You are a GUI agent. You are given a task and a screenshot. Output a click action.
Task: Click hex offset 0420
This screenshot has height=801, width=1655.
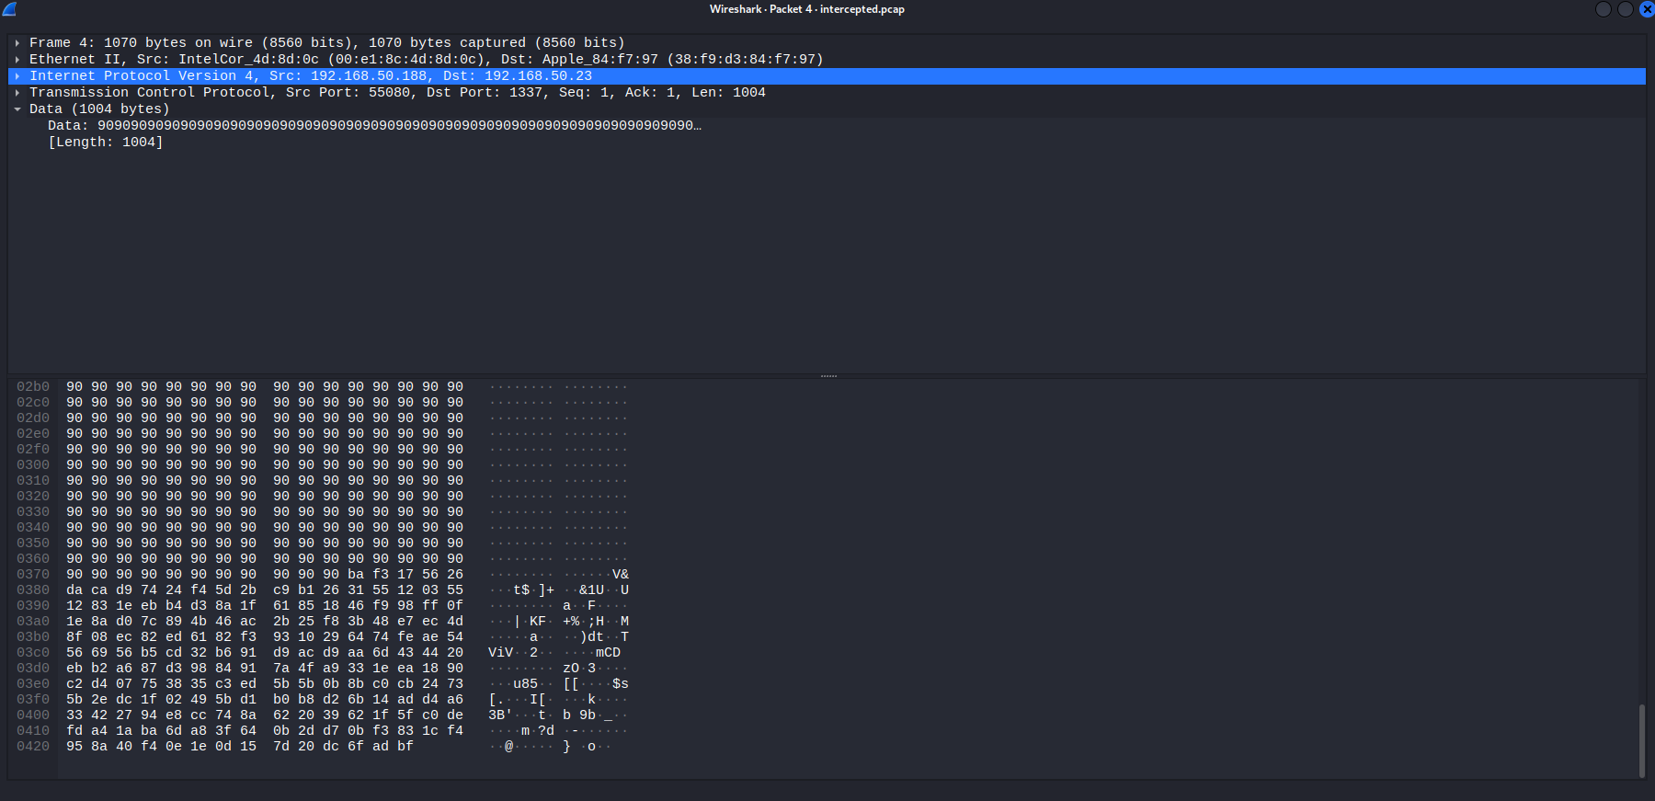[x=33, y=747]
